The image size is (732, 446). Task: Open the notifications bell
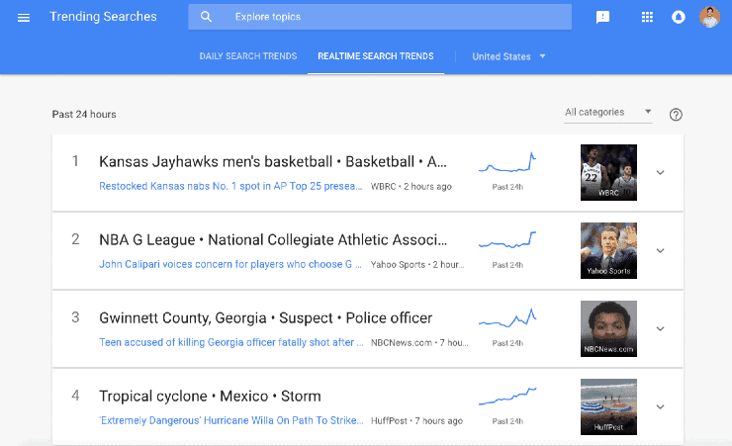(x=679, y=17)
